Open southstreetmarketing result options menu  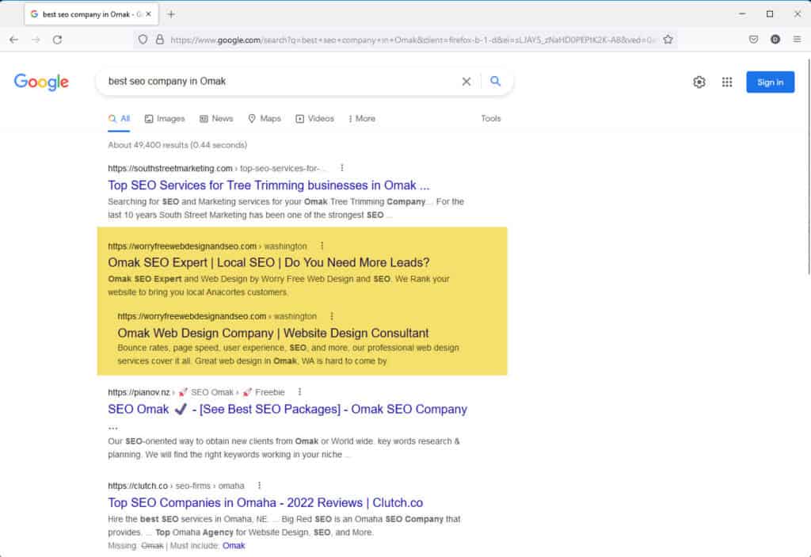(x=342, y=168)
